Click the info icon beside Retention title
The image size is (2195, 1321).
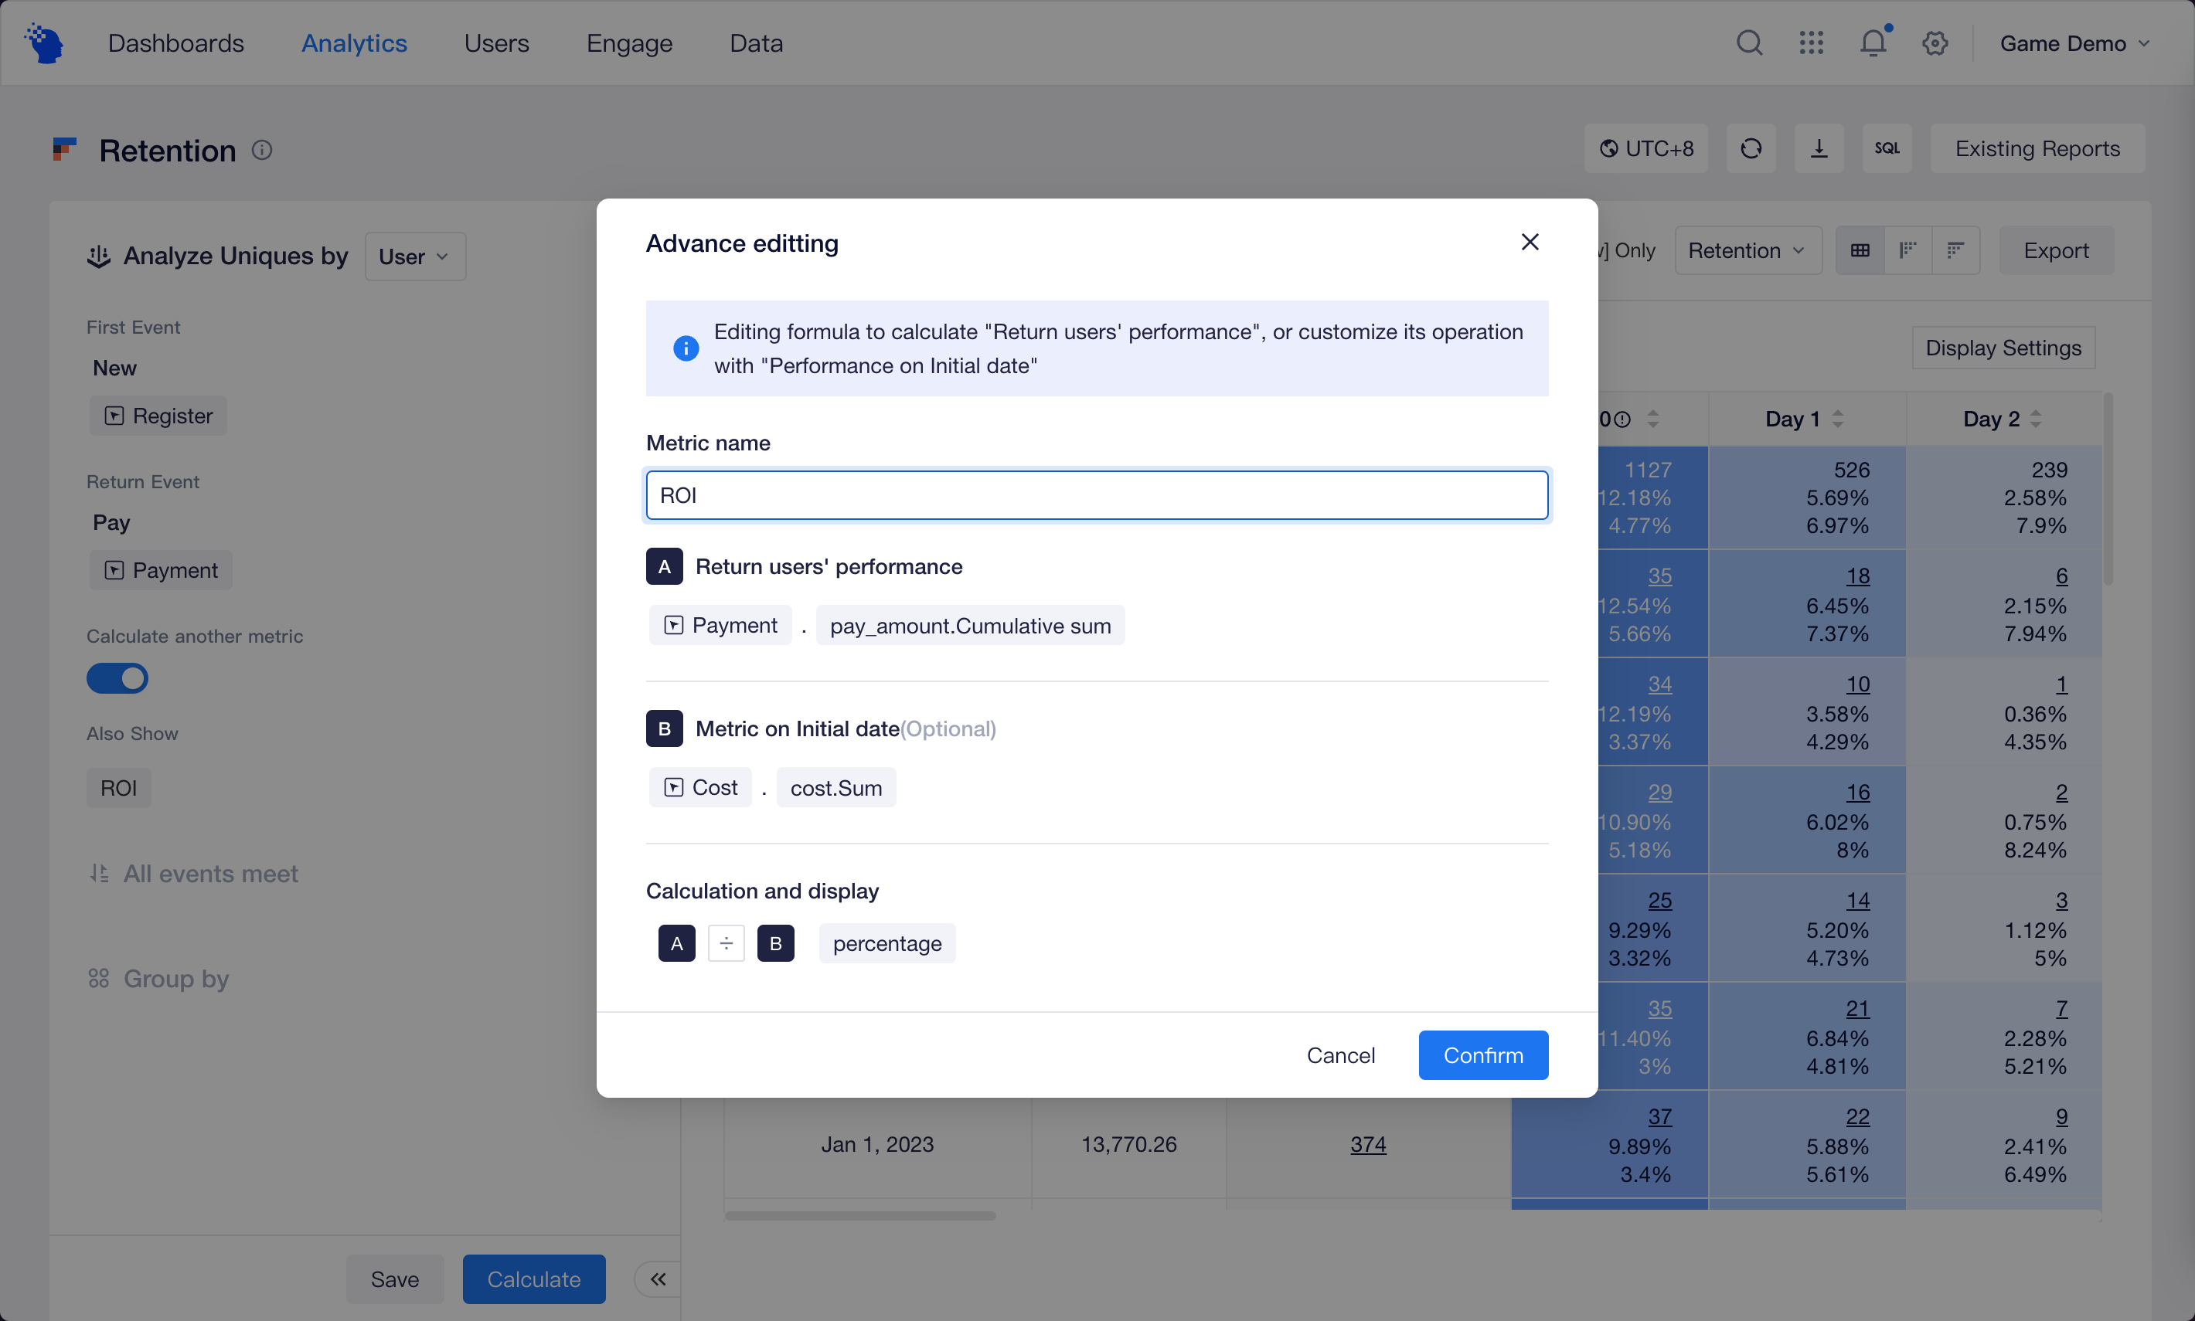[x=262, y=151]
